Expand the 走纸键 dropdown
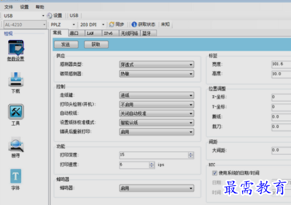This screenshot has height=205, width=291. click(157, 95)
